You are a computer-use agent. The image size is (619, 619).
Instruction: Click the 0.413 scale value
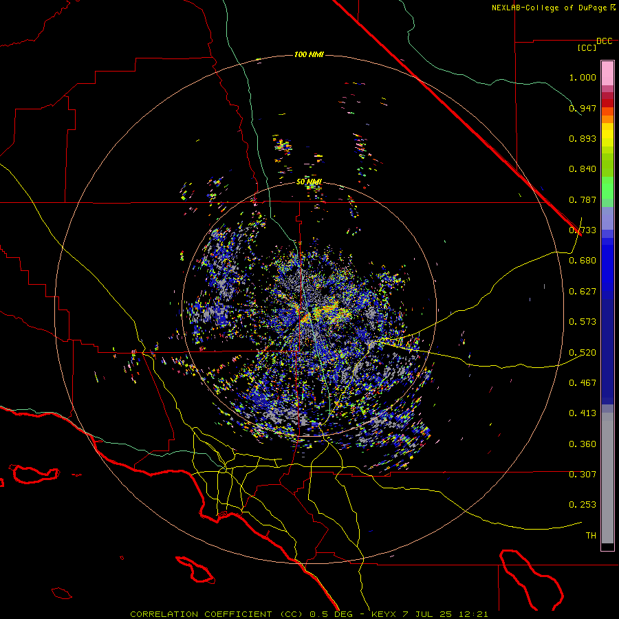tap(583, 413)
